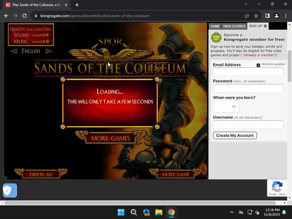292x219 pixels.
Task: Click Create My Account button
Action: pos(235,135)
